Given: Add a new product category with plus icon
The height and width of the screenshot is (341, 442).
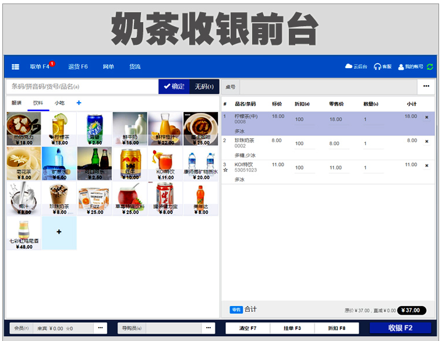Looking at the screenshot, I should pyautogui.click(x=79, y=103).
